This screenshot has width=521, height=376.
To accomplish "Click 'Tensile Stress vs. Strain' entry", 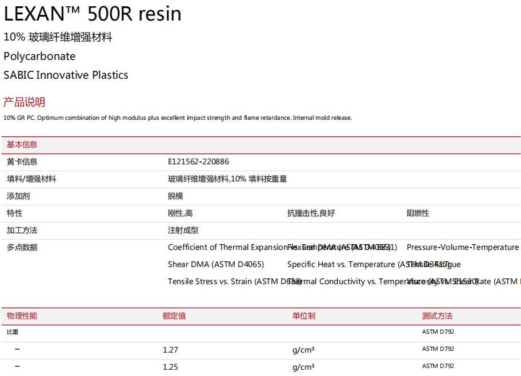I will coord(210,281).
